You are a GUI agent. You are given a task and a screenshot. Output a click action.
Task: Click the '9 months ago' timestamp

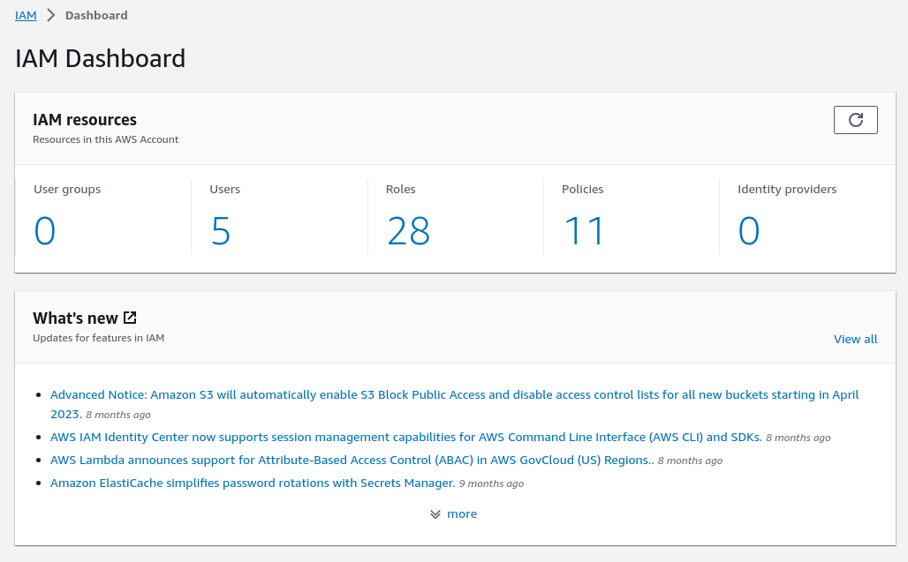point(492,483)
